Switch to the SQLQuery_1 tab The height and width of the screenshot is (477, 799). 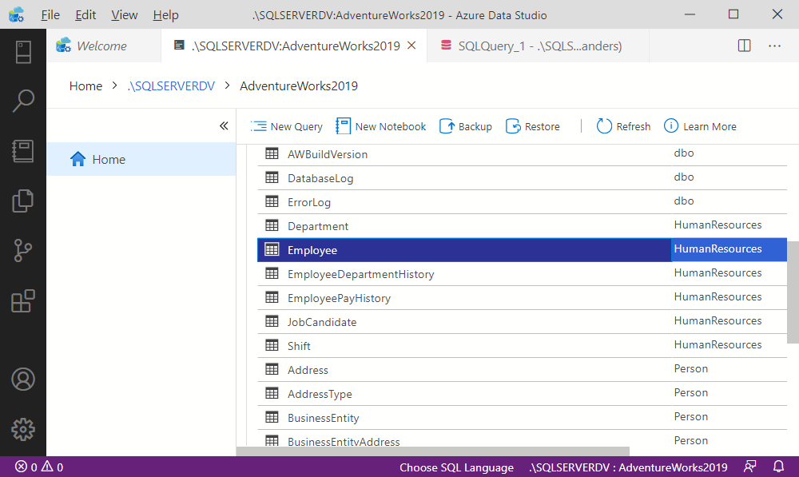538,46
